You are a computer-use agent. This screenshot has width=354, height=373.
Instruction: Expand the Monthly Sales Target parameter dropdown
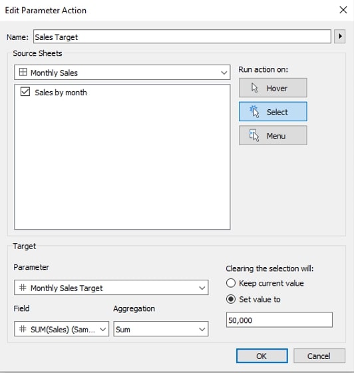point(111,288)
